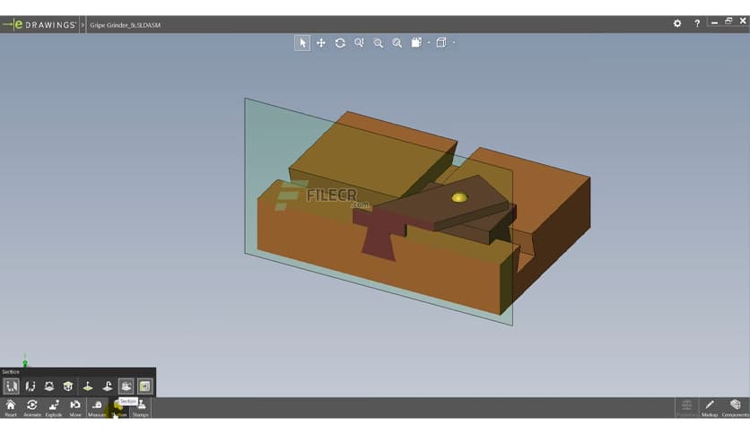The image size is (750, 434).
Task: Expand display style dropdown arrow
Action: pos(453,43)
